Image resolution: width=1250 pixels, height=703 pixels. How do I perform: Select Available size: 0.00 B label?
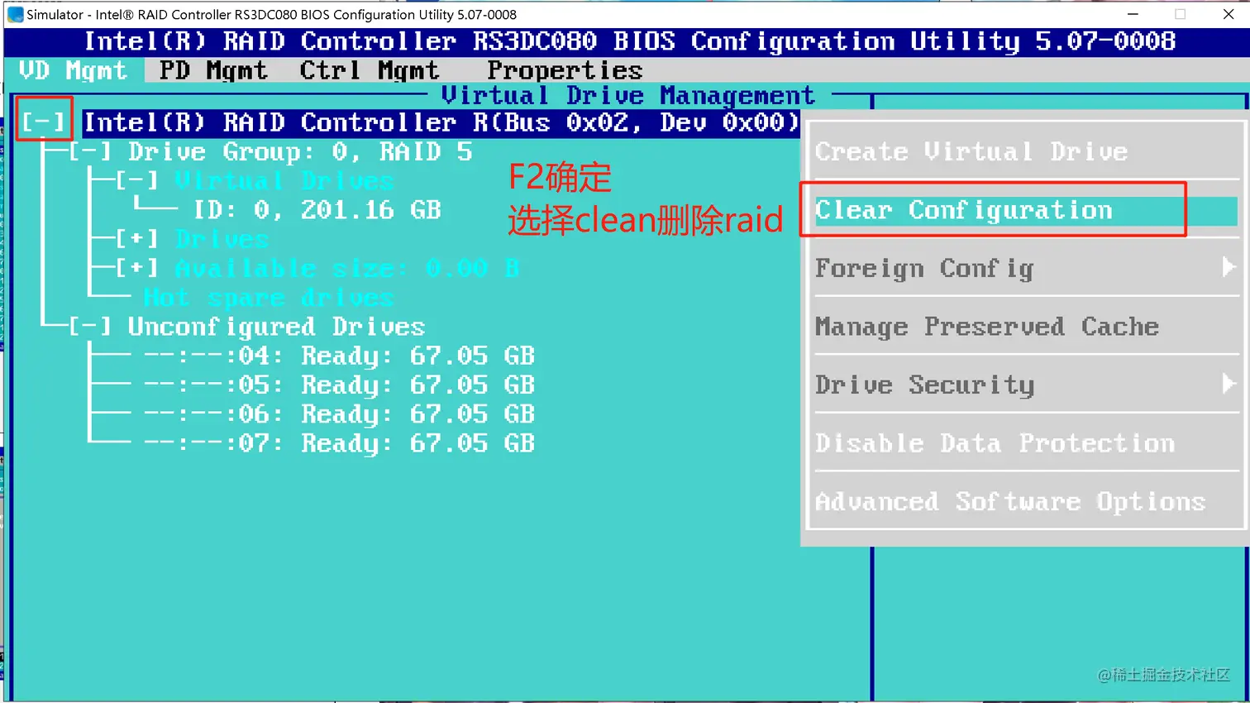coord(347,268)
